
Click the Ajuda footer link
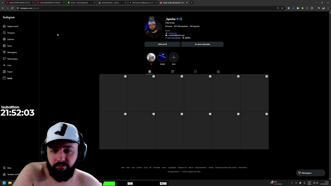[146, 168]
